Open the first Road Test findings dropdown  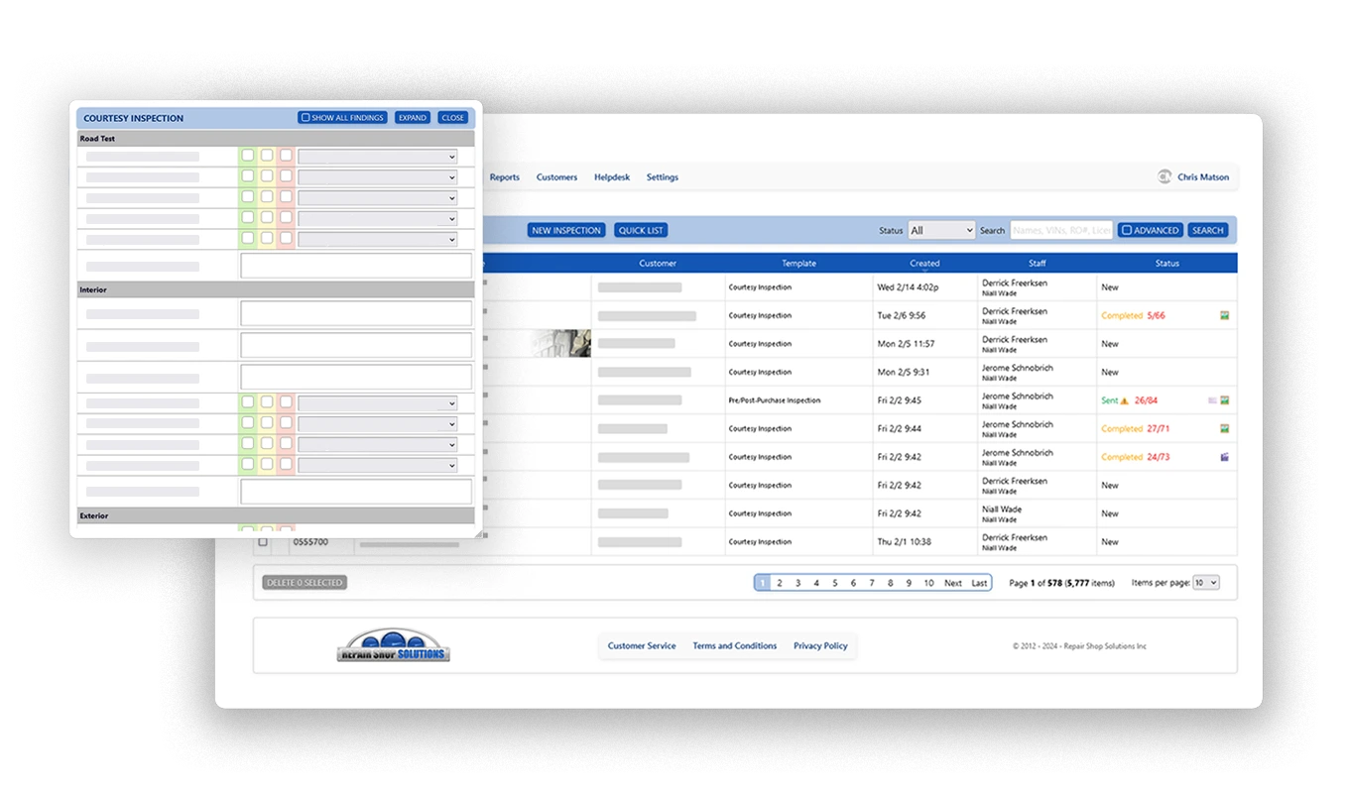377,156
